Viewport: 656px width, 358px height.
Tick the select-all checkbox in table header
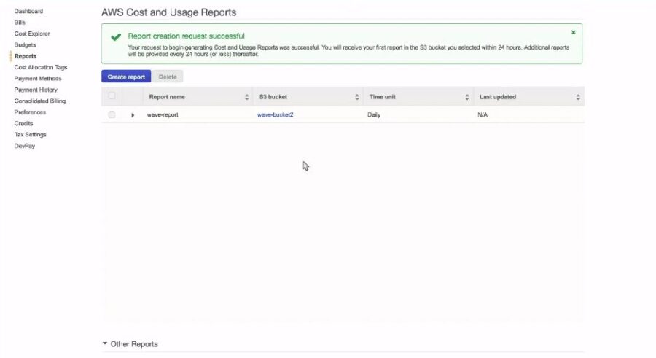pyautogui.click(x=112, y=96)
